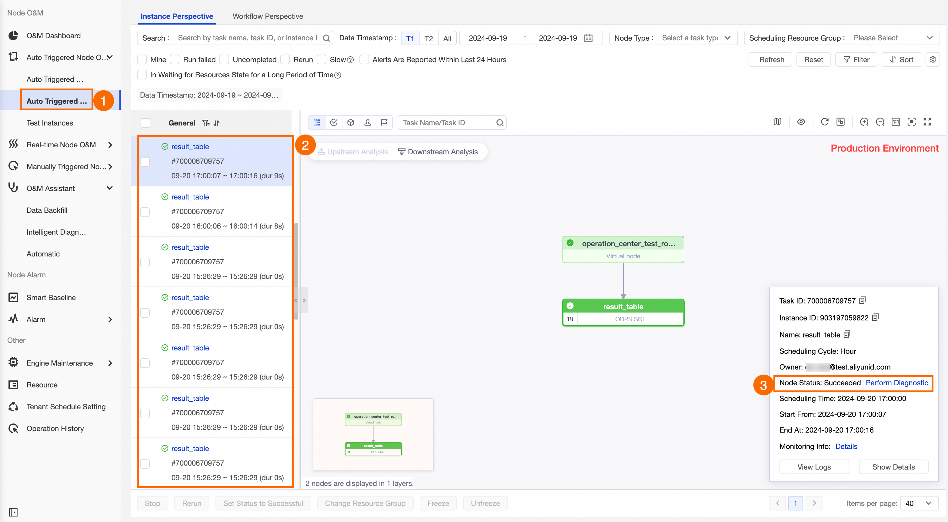Click the View Logs button

pyautogui.click(x=814, y=467)
